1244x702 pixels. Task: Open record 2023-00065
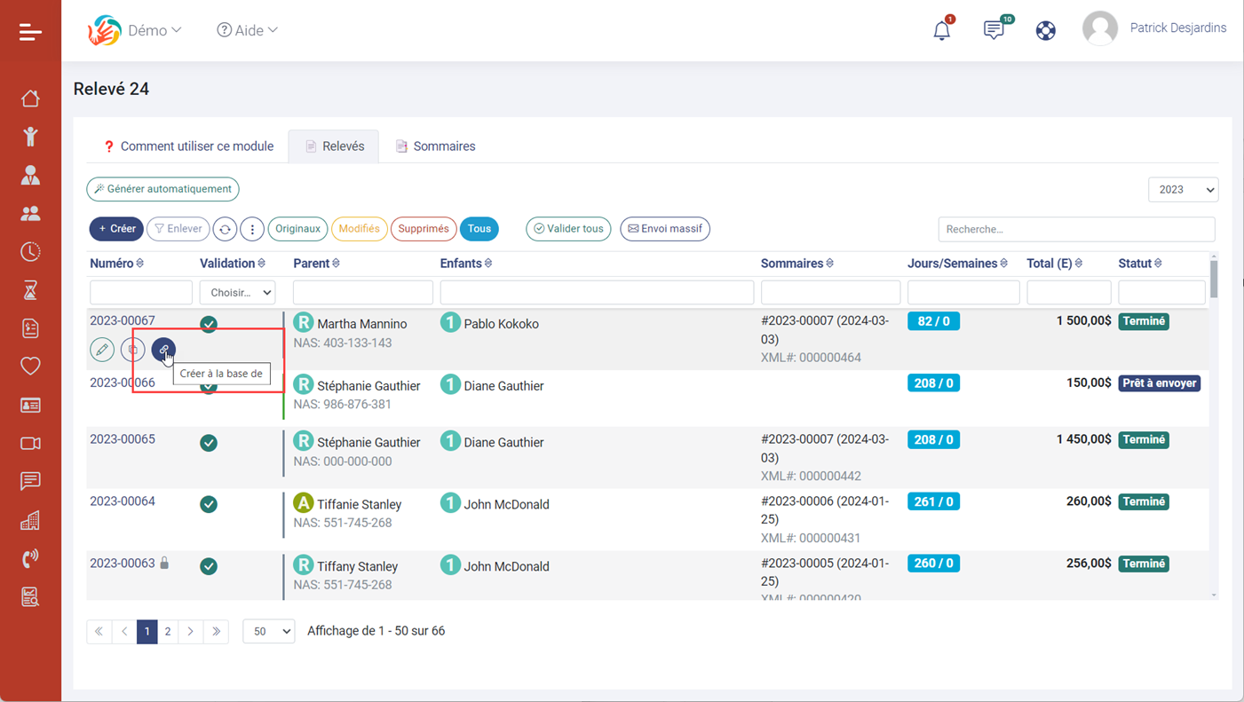(x=123, y=439)
